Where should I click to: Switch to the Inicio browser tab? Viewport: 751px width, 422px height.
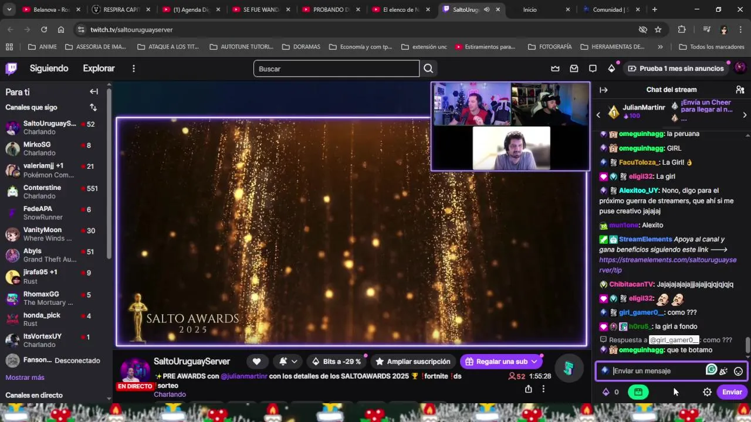pyautogui.click(x=542, y=9)
